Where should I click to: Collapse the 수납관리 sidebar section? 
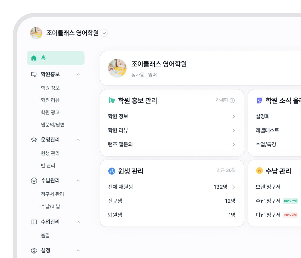point(78,181)
